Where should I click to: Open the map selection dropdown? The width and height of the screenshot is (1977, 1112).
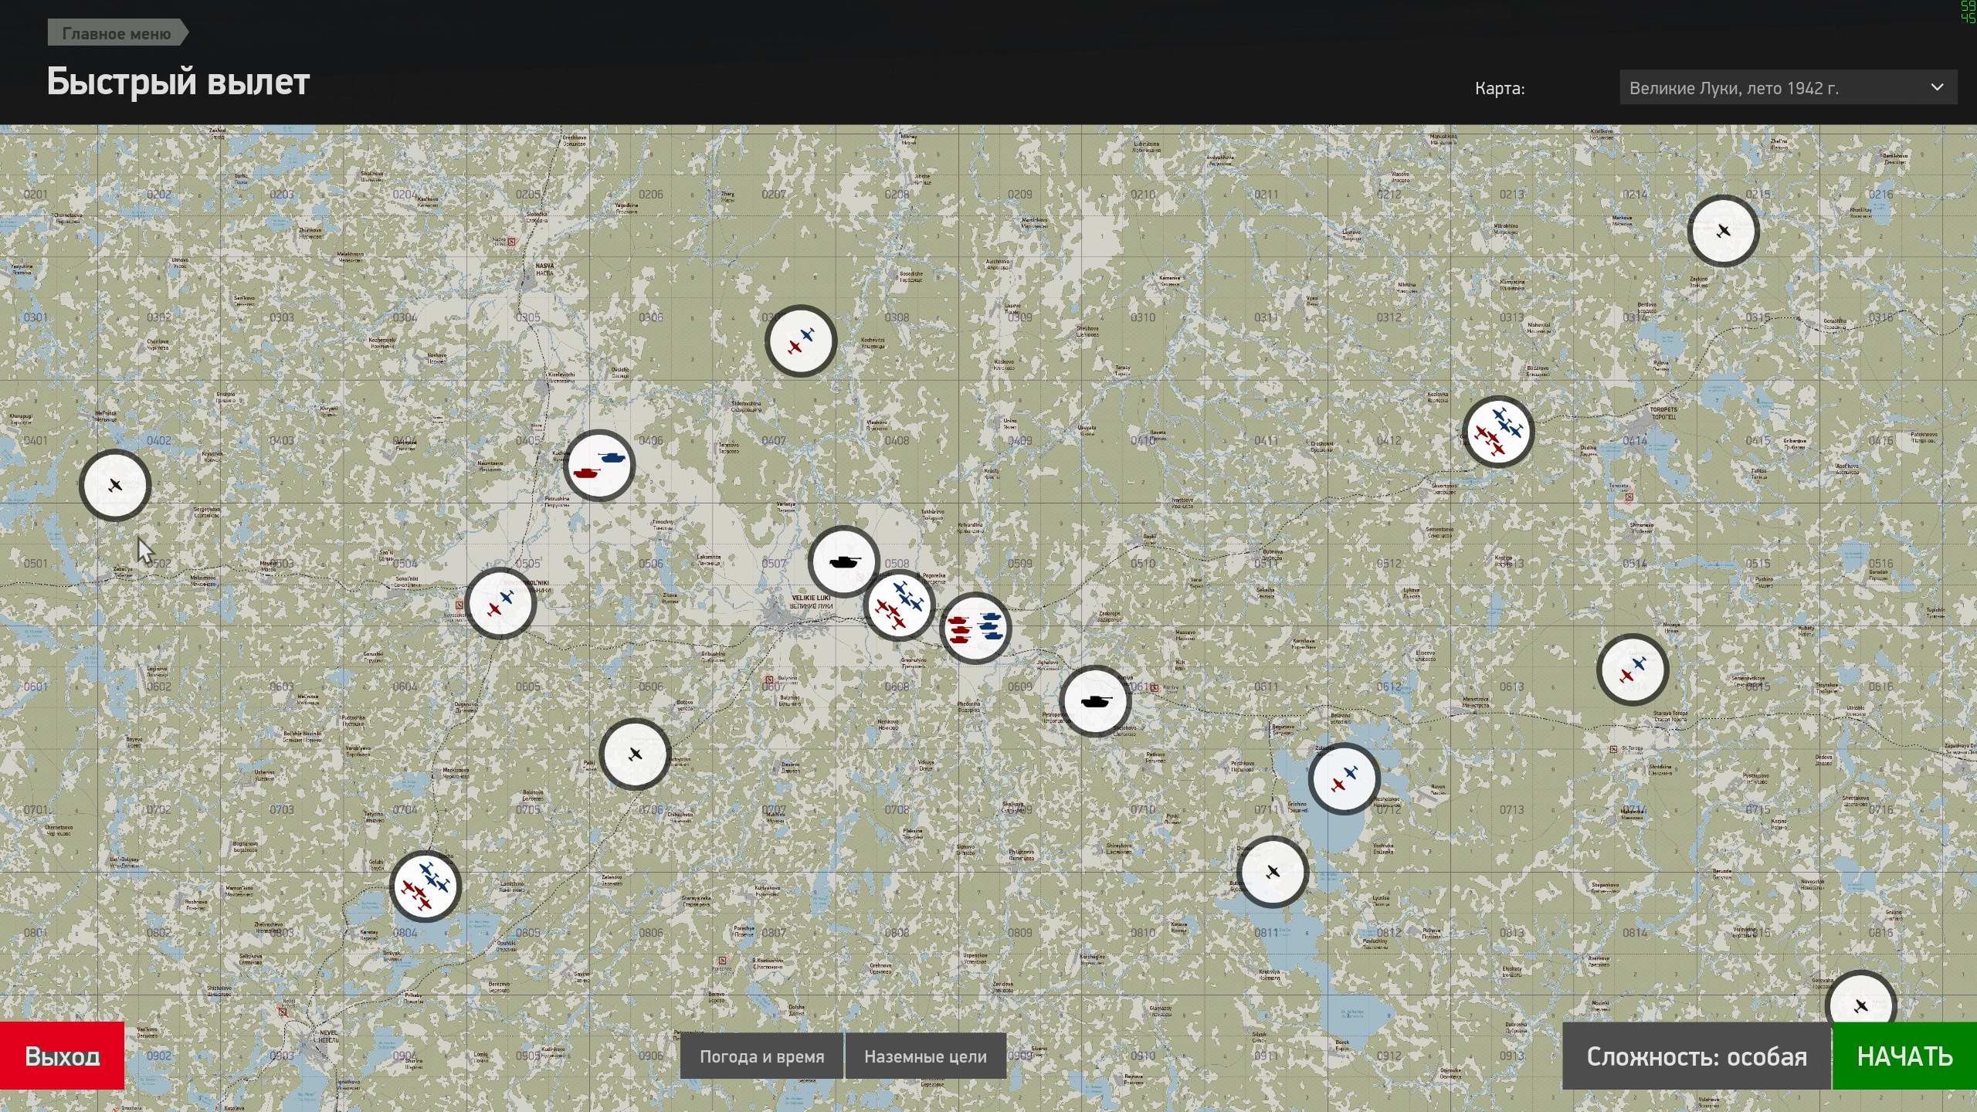[1788, 87]
